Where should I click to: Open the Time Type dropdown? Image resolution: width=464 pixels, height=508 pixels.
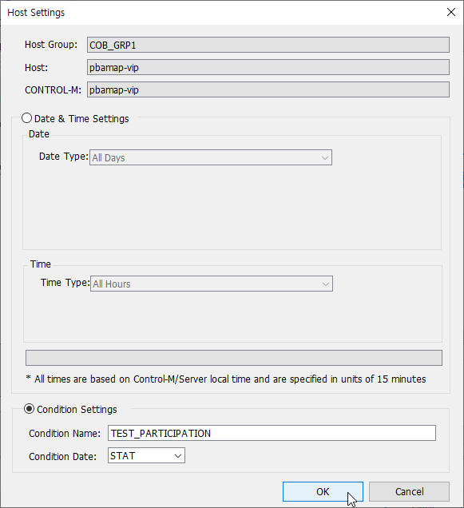(x=212, y=284)
